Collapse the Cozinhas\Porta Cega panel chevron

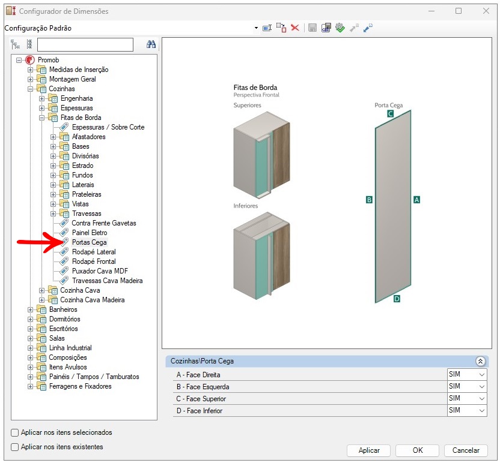point(480,361)
